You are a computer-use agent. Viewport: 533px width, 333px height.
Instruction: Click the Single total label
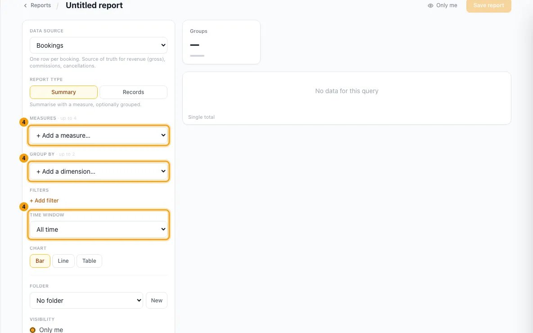click(x=201, y=117)
